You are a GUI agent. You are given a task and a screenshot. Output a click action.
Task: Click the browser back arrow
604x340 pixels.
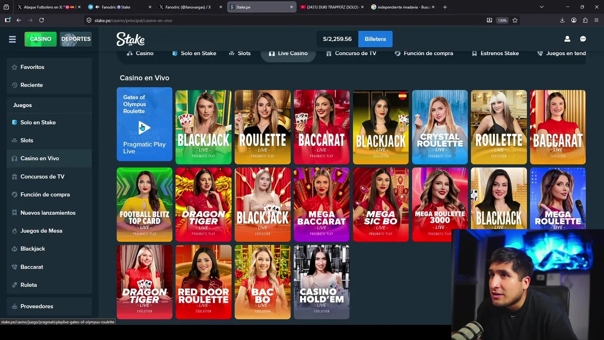click(19, 20)
